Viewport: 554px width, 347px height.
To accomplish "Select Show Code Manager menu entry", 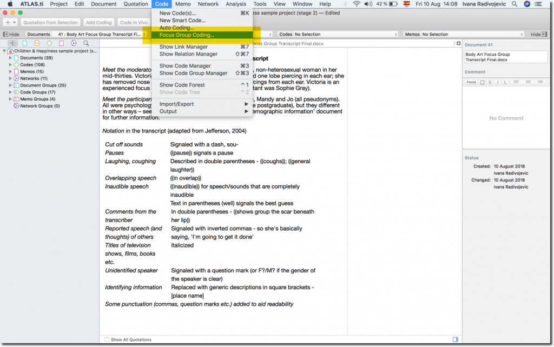I will click(185, 66).
